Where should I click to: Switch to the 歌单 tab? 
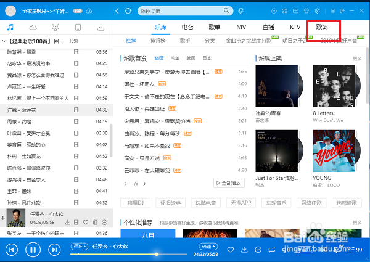pos(215,27)
